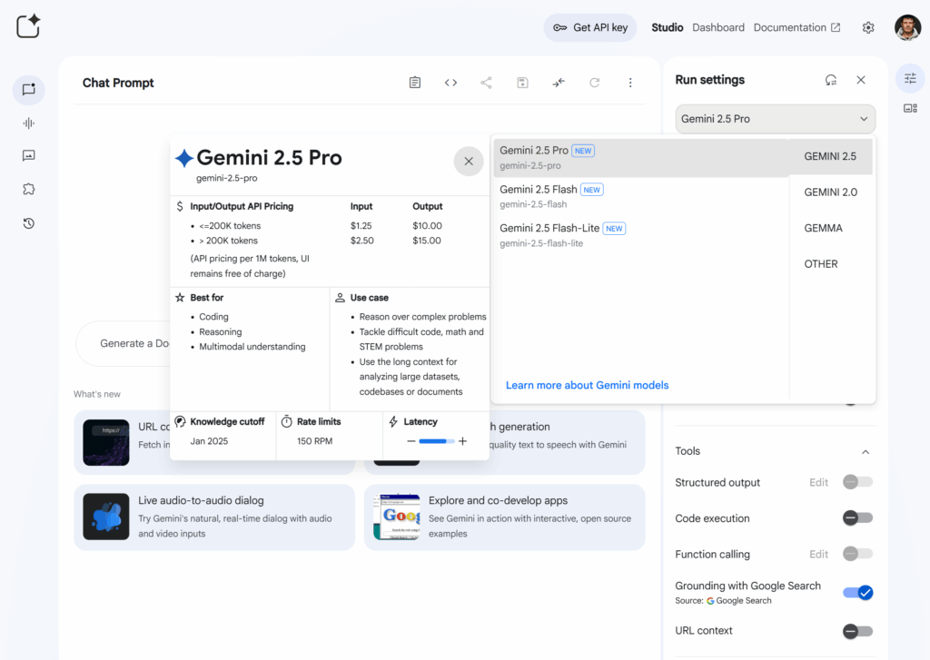Screen dimensions: 930x660
Task: Click the AI Studio logo icon
Action: pyautogui.click(x=28, y=26)
